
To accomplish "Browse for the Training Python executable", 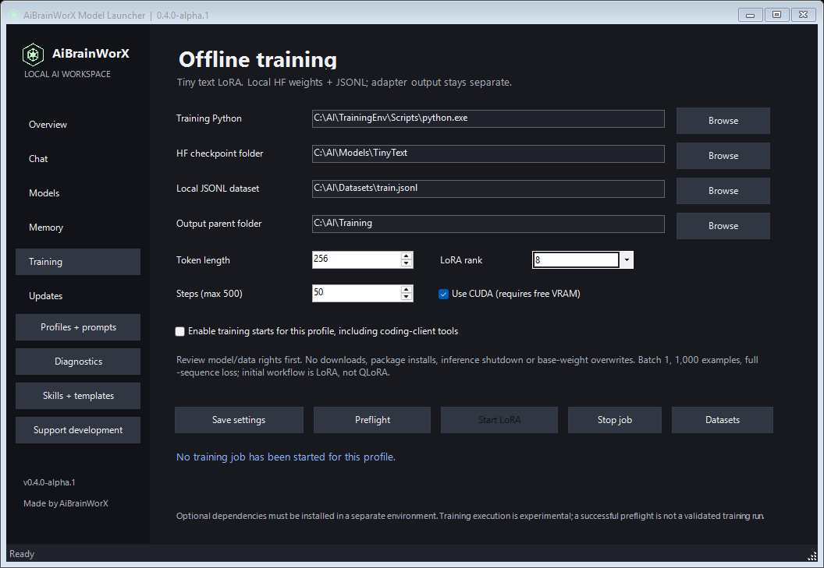I will click(723, 121).
